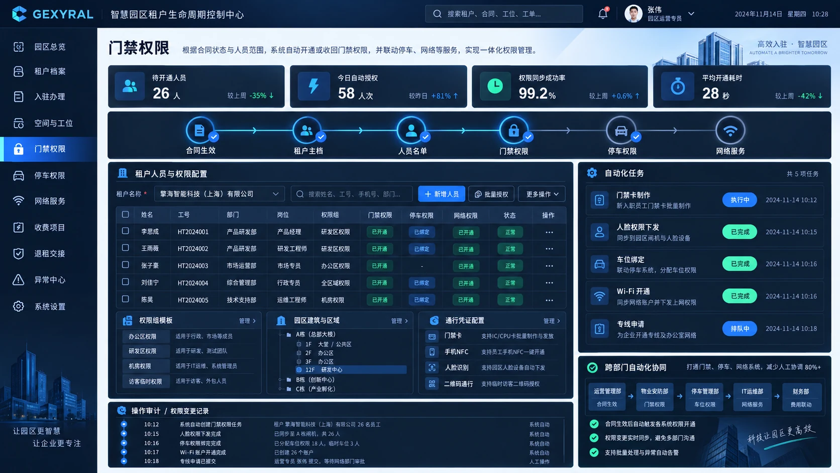Toggle the select-all header checkbox
The width and height of the screenshot is (840, 473).
126,215
